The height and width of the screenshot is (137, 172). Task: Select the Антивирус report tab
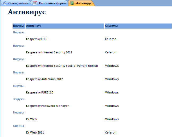[x=82, y=3]
